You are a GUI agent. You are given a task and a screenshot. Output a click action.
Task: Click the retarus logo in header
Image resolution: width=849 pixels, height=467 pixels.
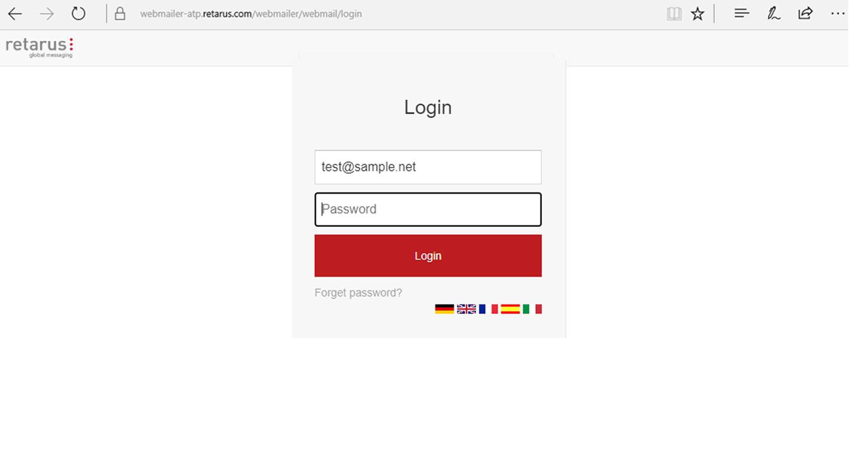tap(39, 47)
